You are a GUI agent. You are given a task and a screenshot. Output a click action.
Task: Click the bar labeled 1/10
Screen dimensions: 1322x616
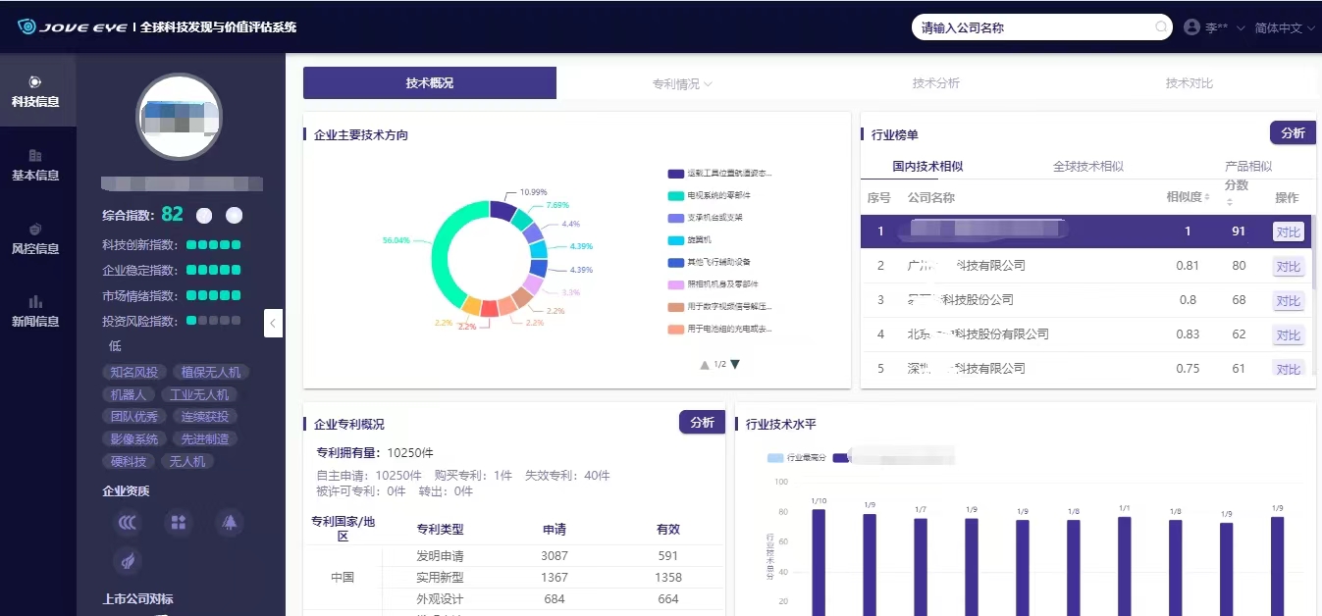point(819,562)
